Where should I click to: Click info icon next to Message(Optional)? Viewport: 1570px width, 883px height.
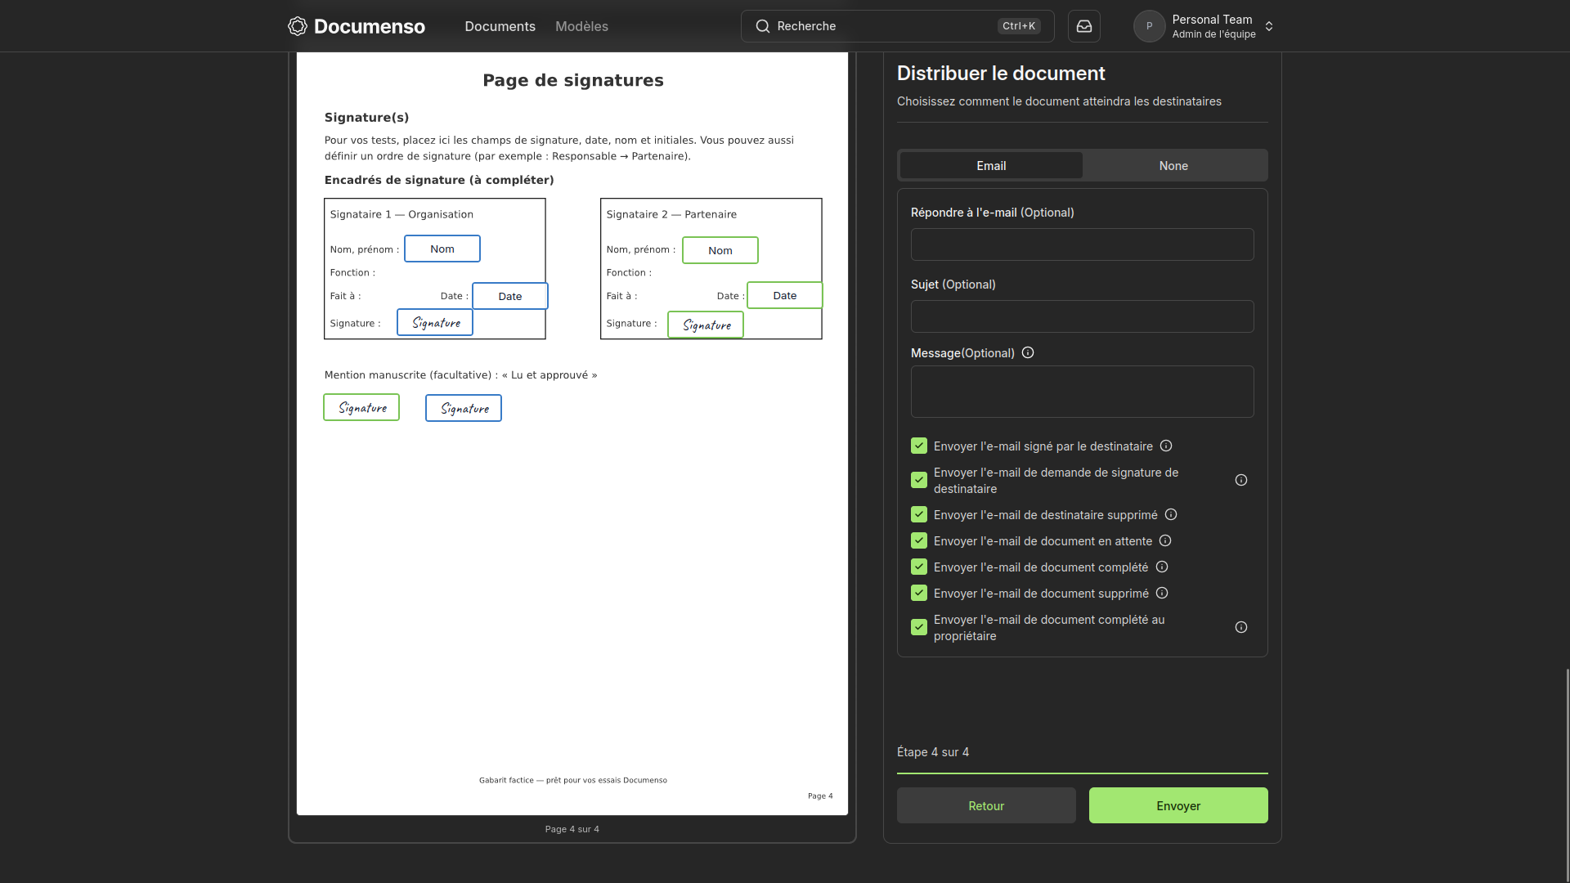1028,352
